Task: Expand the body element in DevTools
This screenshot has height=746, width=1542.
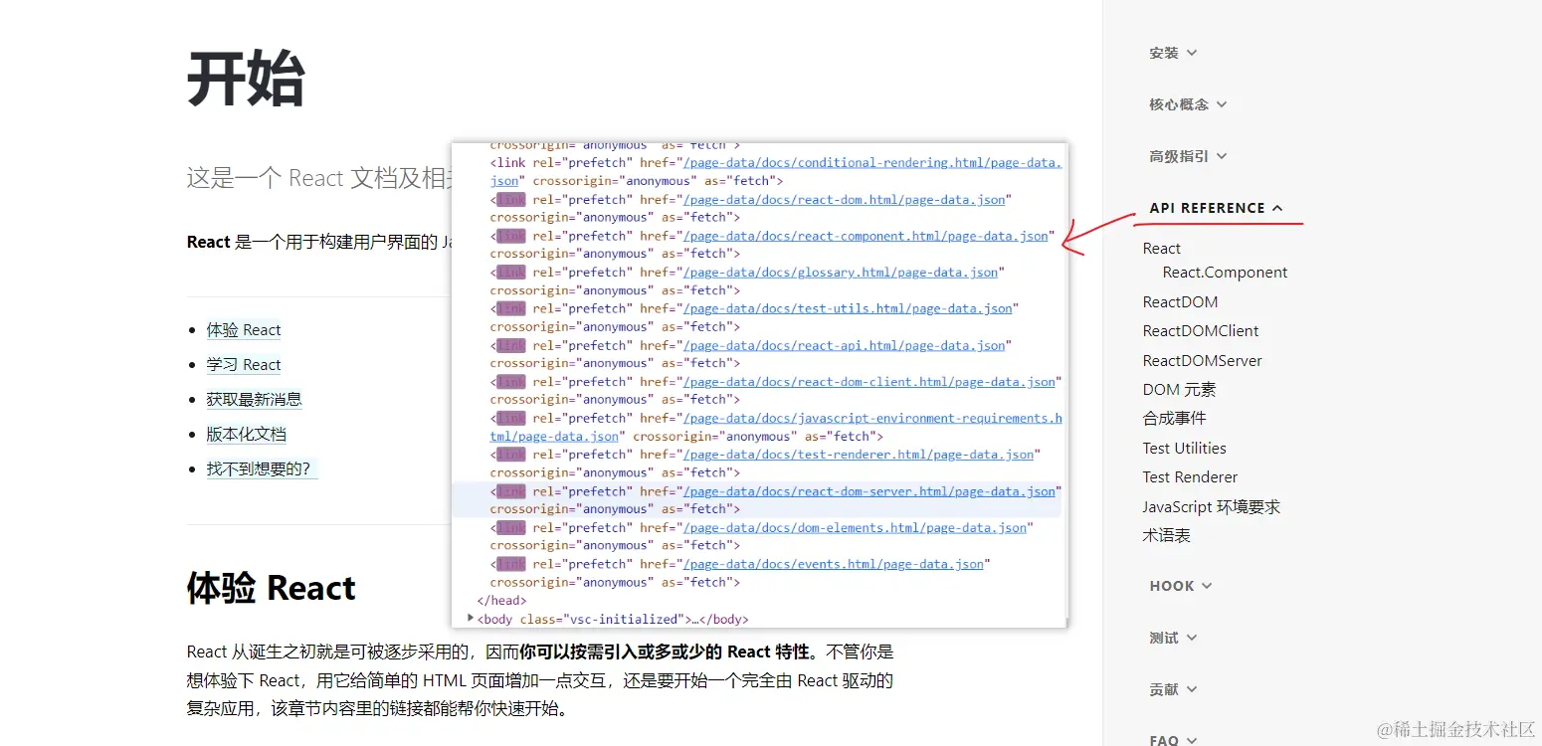Action: pos(471,618)
